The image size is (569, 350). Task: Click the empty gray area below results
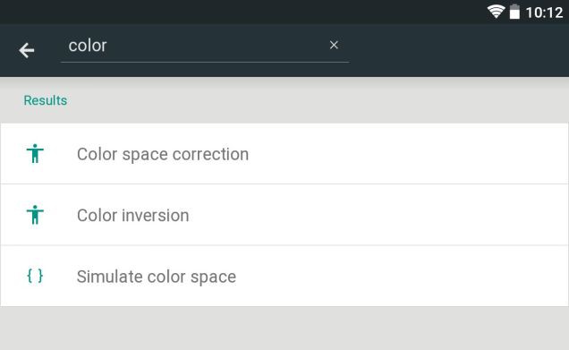pos(284,329)
